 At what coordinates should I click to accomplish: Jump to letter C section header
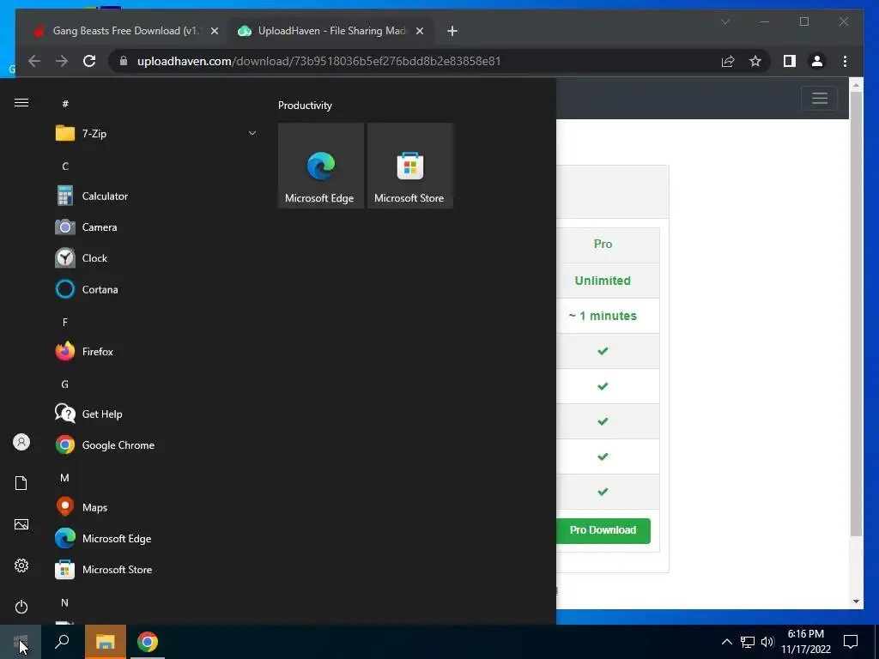coord(65,166)
